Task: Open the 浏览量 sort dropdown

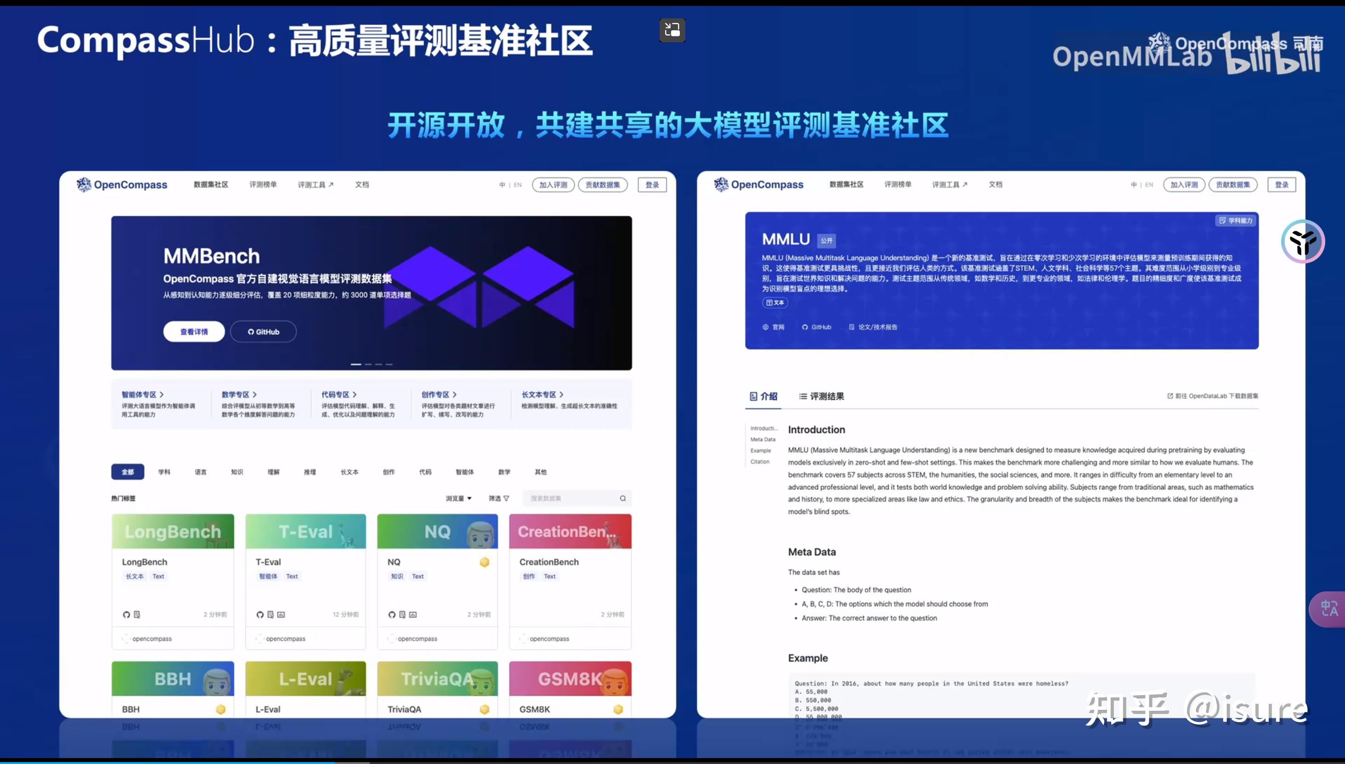Action: (x=458, y=498)
